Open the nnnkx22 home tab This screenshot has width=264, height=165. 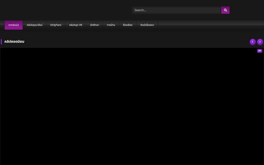pos(14,25)
